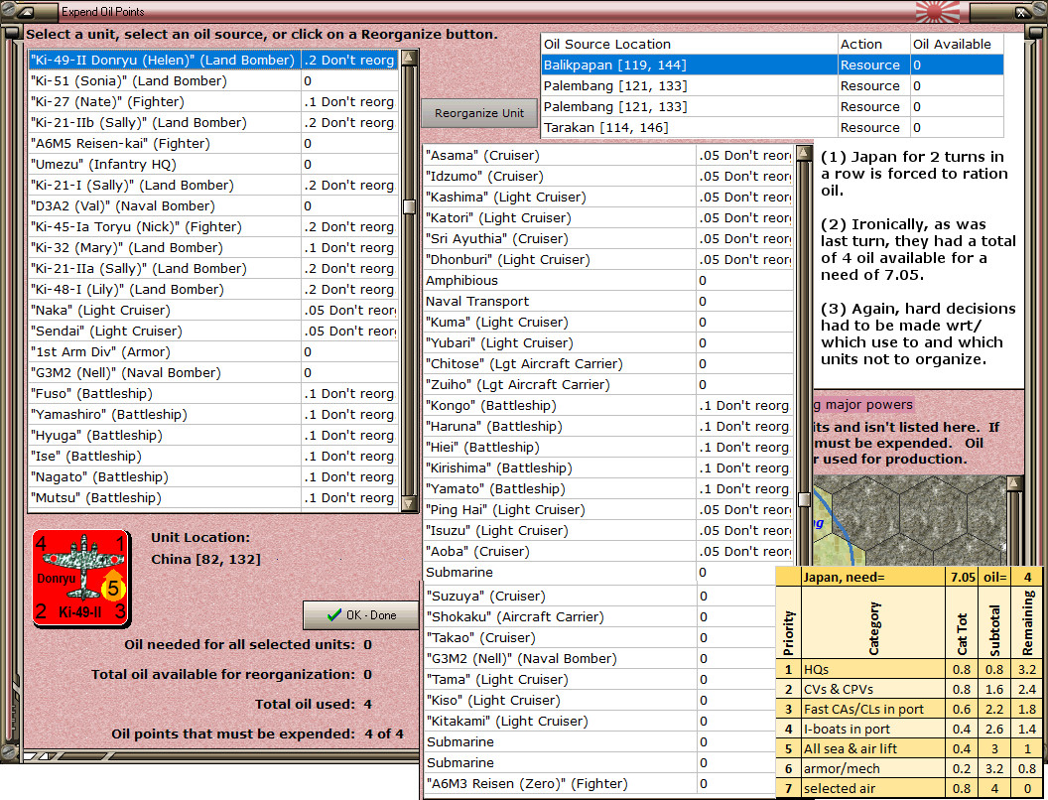The height and width of the screenshot is (800, 1048).
Task: Click down arrow of left unit list scrollbar
Action: pyautogui.click(x=409, y=504)
